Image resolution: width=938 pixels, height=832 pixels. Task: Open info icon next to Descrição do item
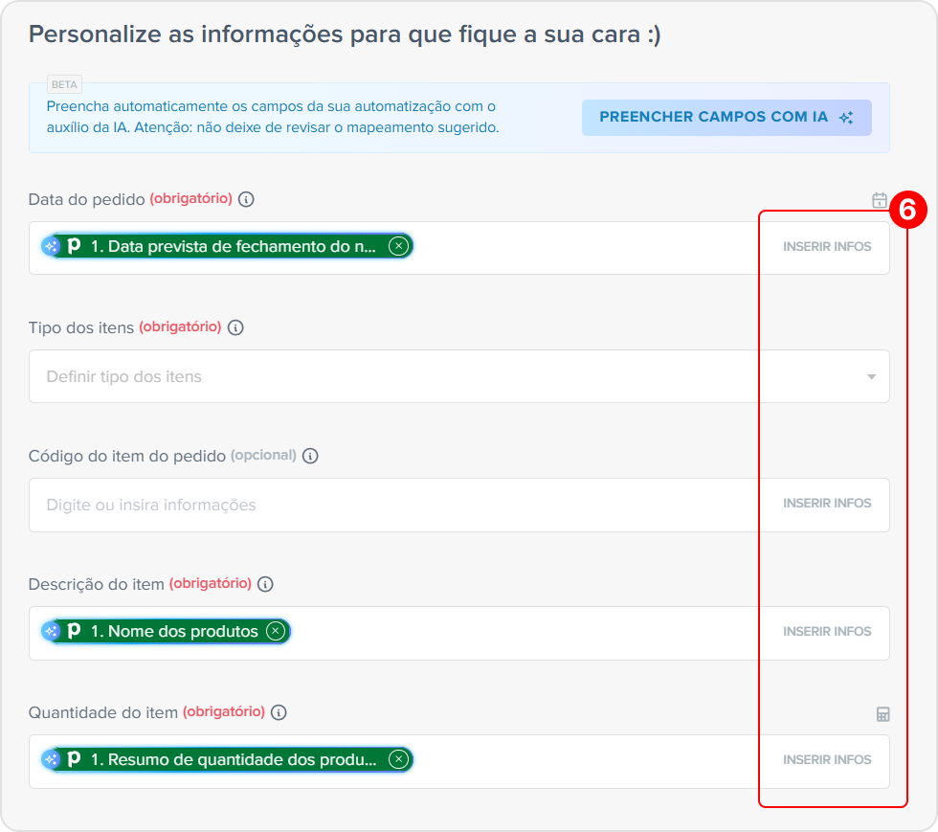(265, 584)
